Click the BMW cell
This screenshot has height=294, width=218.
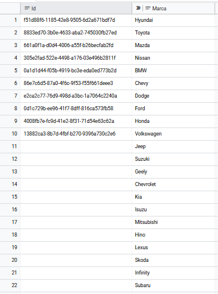tap(173, 71)
